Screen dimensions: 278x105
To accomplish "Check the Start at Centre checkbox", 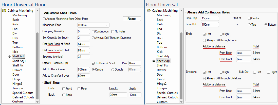I will [249, 19].
